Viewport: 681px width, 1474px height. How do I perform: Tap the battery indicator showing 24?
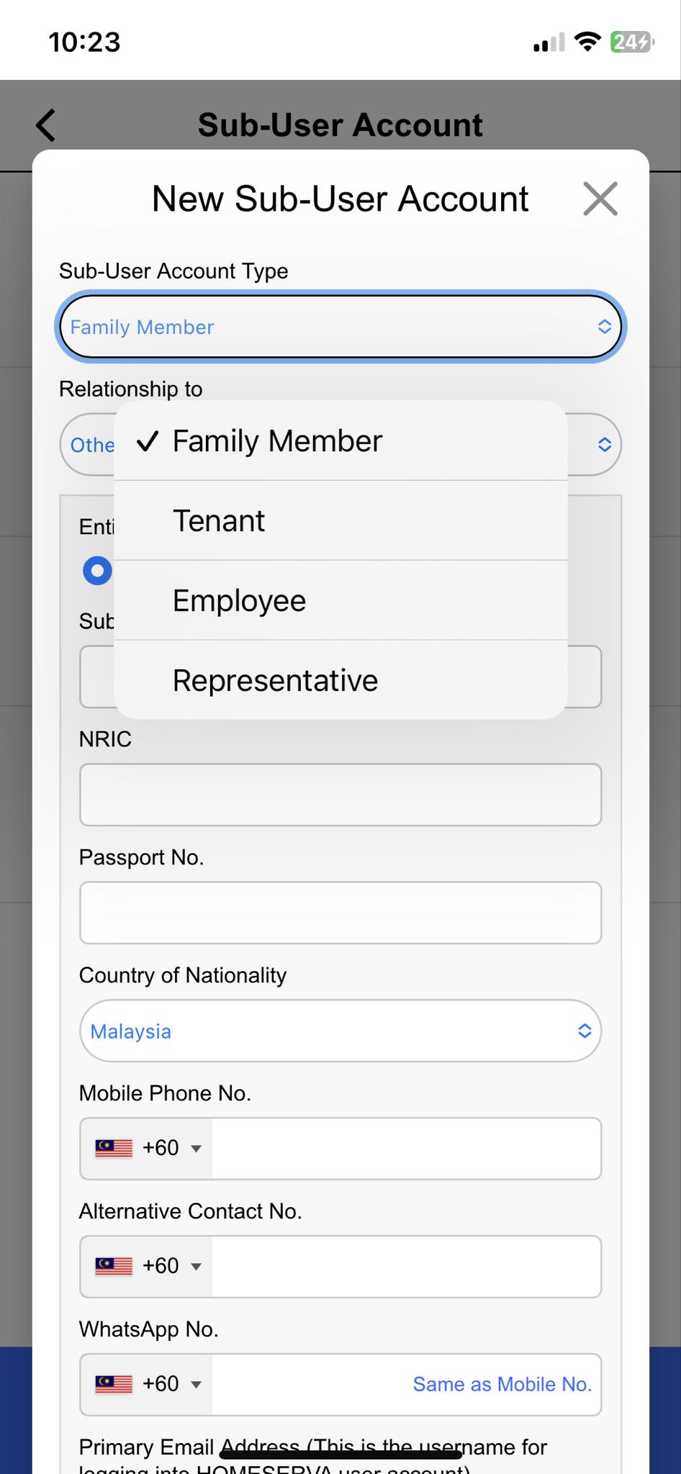point(629,42)
